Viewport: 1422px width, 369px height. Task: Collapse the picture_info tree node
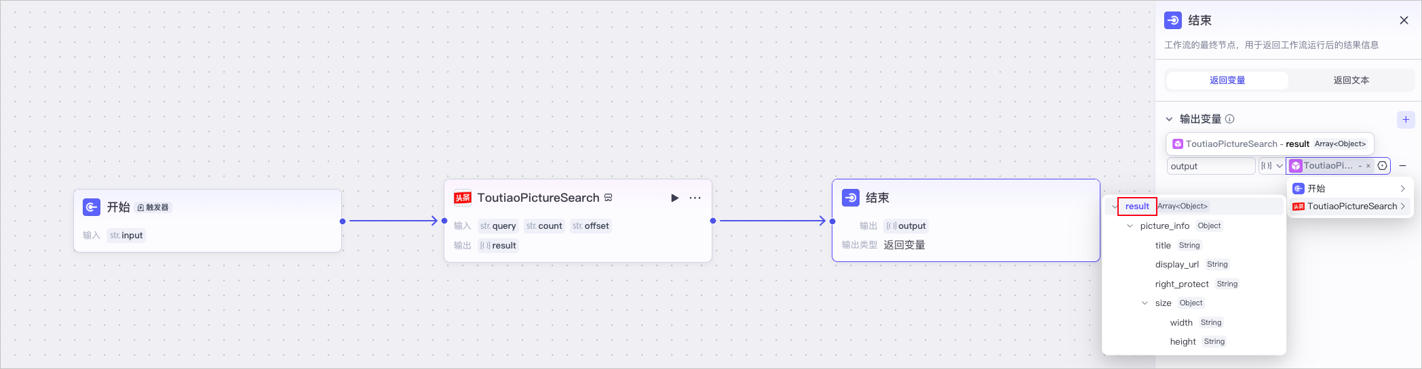[1130, 226]
